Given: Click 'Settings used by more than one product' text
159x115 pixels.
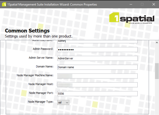Looking at the screenshot, I should [x=39, y=36].
